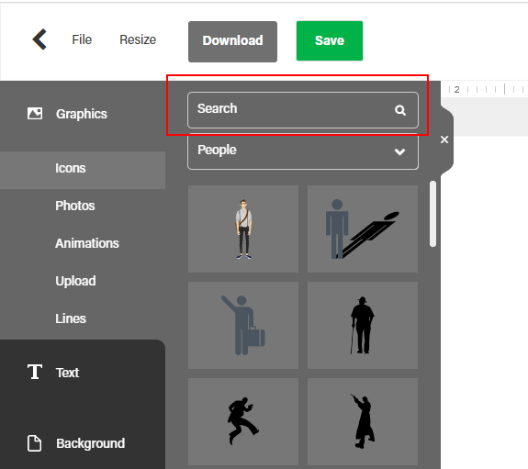Click the Download button
The image size is (528, 469).
tap(232, 41)
